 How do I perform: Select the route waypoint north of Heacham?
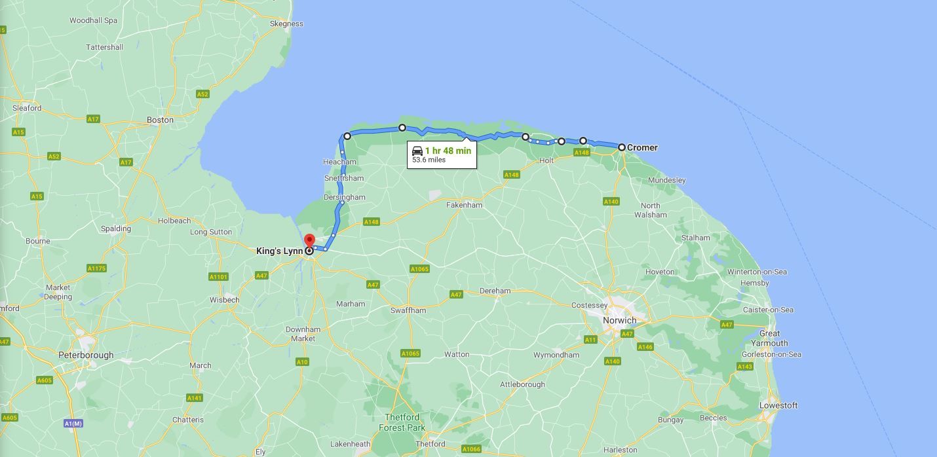pyautogui.click(x=347, y=136)
